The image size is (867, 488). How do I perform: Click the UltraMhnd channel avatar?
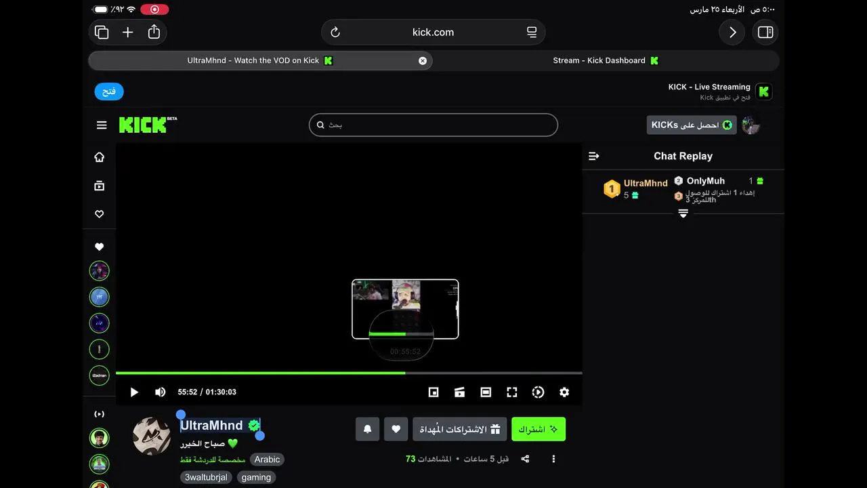tap(152, 436)
